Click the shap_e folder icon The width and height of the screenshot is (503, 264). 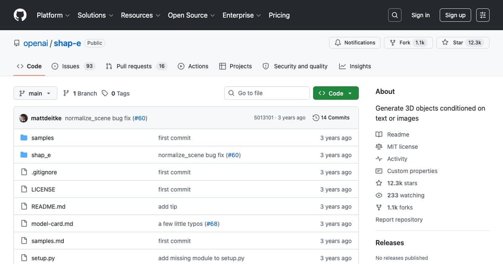24,155
